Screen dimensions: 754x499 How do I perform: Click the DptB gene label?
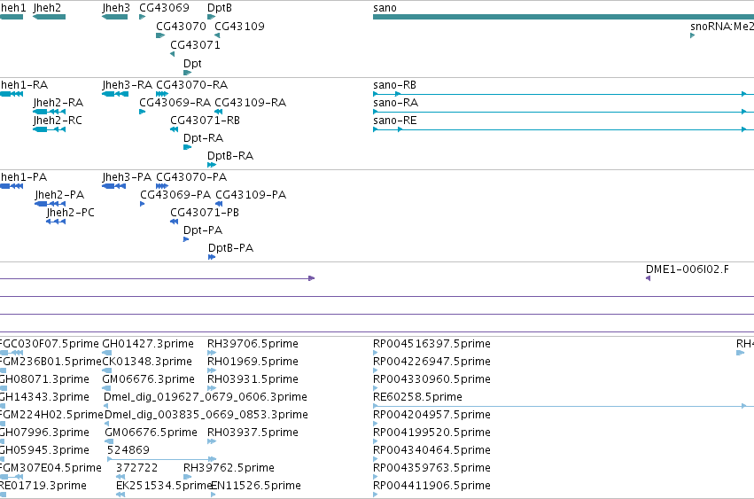click(219, 8)
